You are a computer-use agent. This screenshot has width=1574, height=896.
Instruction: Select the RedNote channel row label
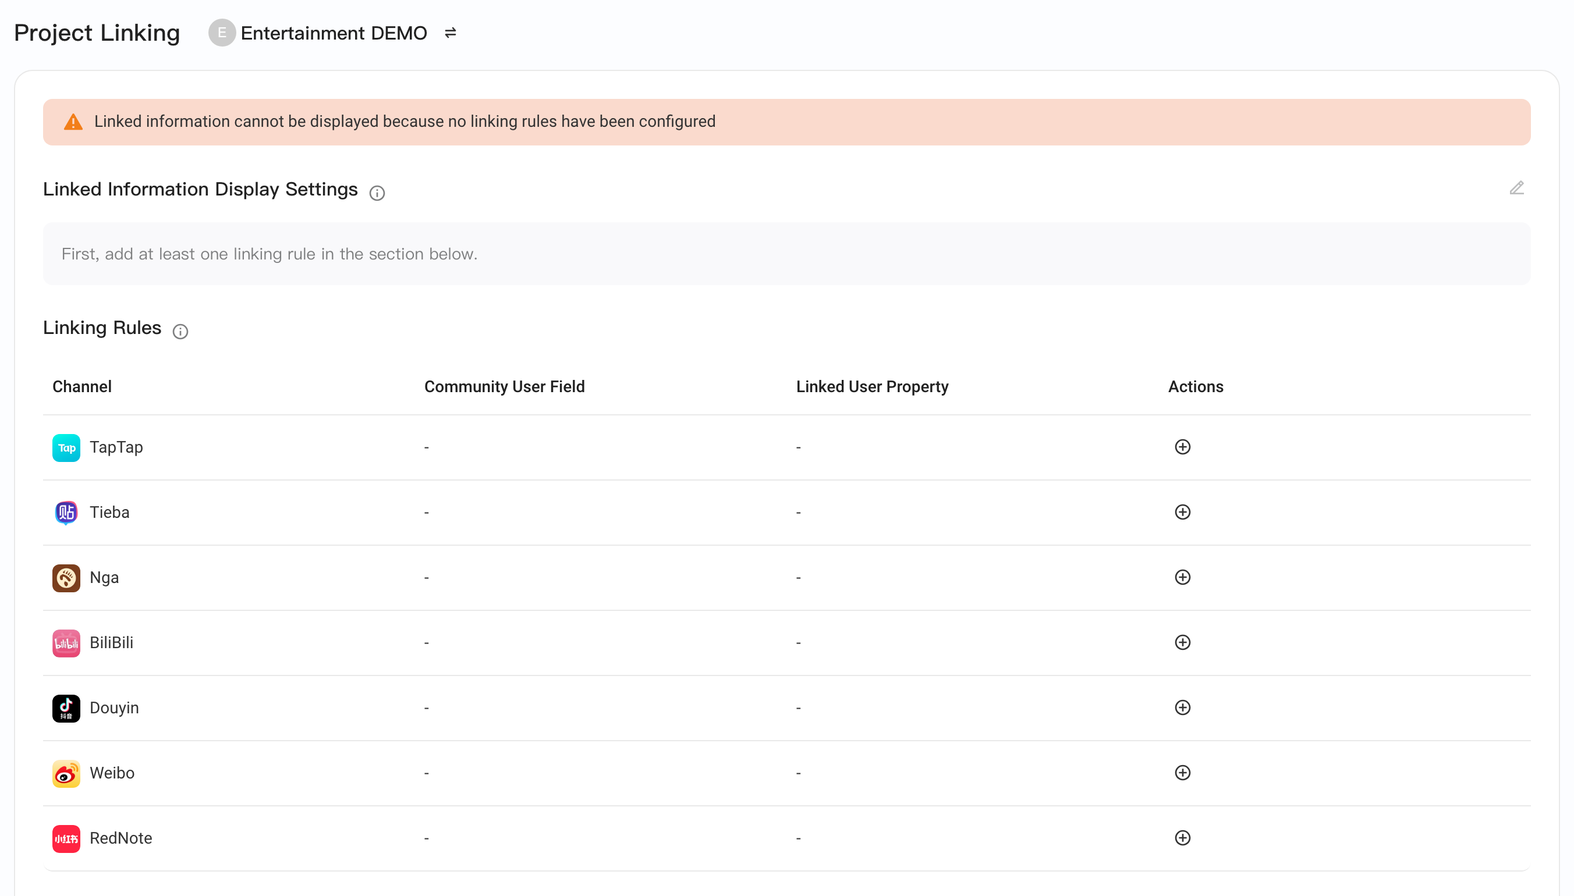click(121, 838)
